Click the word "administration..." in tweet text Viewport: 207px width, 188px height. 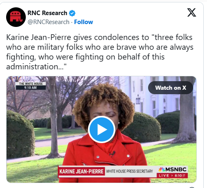click(x=36, y=66)
